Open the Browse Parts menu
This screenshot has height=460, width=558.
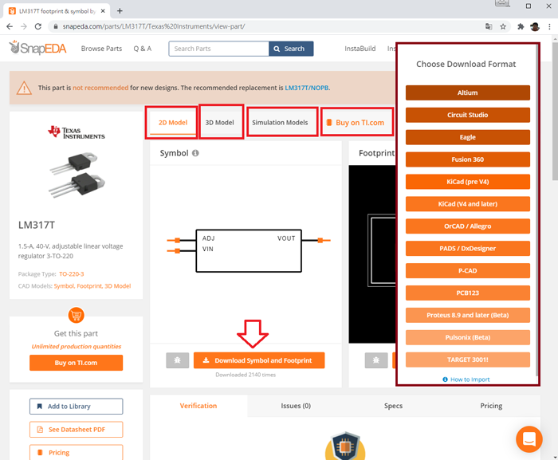tap(101, 49)
